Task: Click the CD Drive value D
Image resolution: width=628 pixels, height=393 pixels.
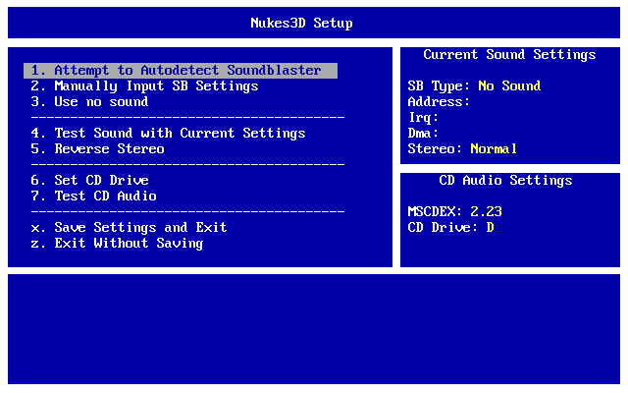Action: [491, 227]
